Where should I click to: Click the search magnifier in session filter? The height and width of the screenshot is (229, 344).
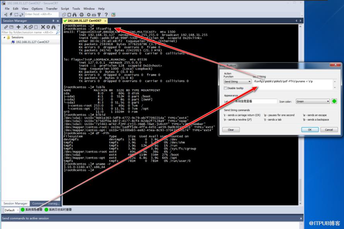pyautogui.click(x=57, y=32)
